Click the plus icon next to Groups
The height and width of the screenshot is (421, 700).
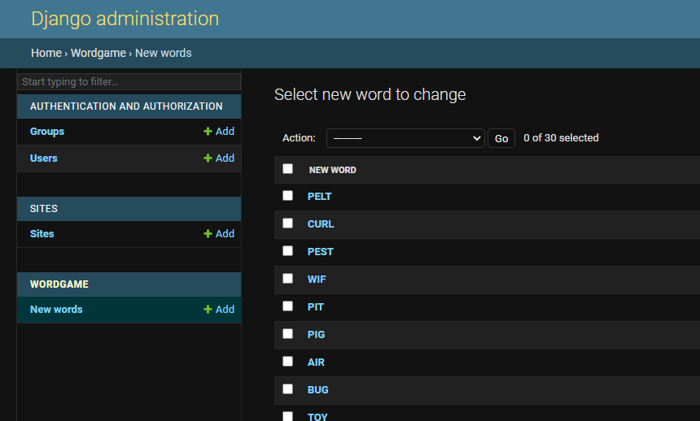pyautogui.click(x=208, y=132)
